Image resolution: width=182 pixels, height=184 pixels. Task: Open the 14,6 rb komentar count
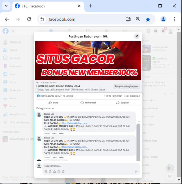(113, 96)
